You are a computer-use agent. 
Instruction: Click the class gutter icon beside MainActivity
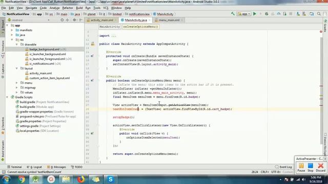(x=93, y=44)
